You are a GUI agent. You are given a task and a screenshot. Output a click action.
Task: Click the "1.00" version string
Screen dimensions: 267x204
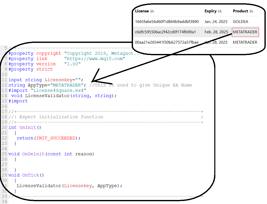pyautogui.click(x=72, y=64)
